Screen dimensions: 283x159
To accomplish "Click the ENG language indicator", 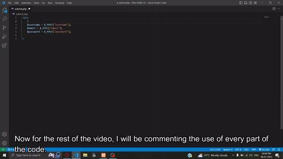I will coord(256,155).
